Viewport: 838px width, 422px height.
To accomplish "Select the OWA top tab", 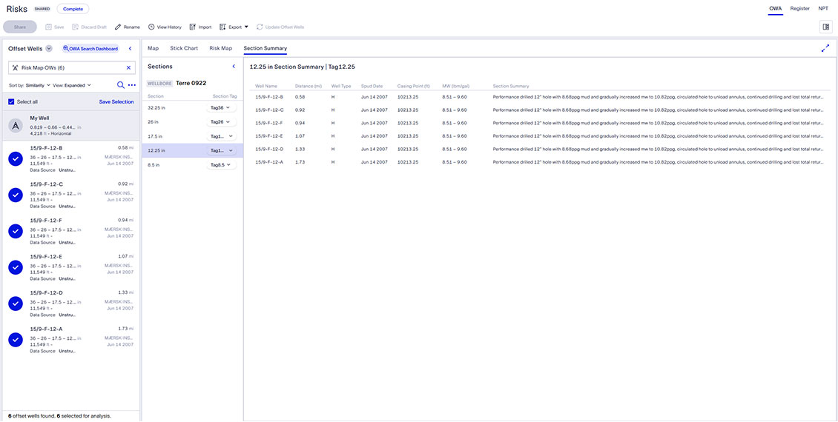I will point(776,9).
